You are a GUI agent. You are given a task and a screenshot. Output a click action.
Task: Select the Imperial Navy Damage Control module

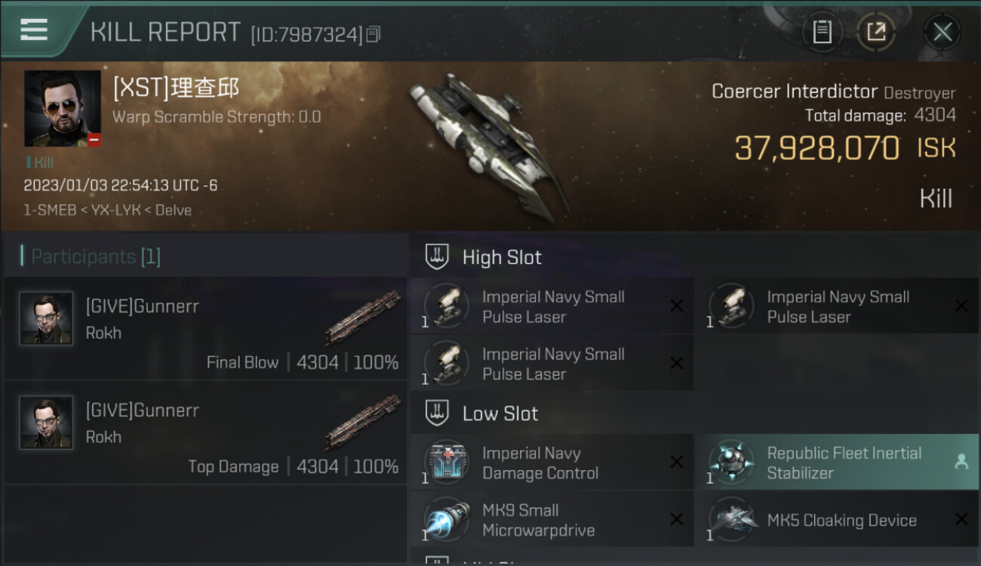tap(552, 463)
